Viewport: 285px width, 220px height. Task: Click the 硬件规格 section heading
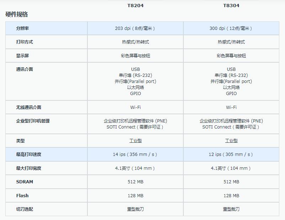point(17,15)
